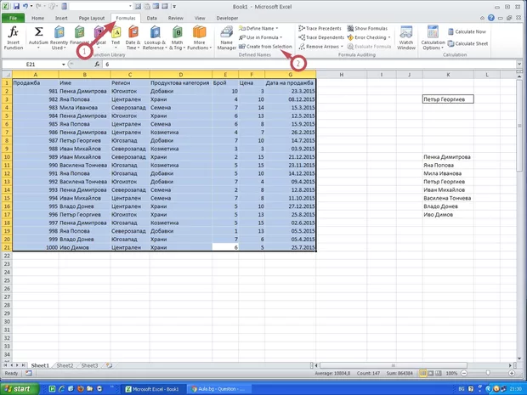This screenshot has height=395, width=527.
Task: Click the Insert Function icon
Action: pyautogui.click(x=14, y=37)
